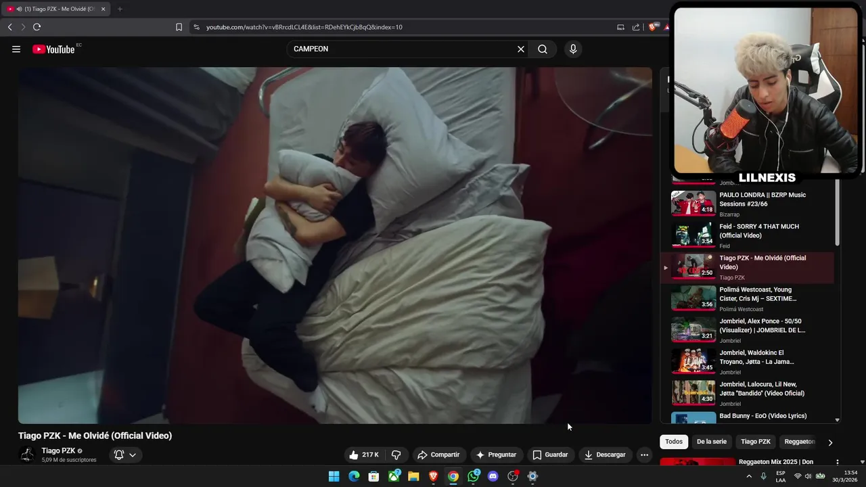
Task: Mute the tab via speaker icon
Action: tap(19, 9)
